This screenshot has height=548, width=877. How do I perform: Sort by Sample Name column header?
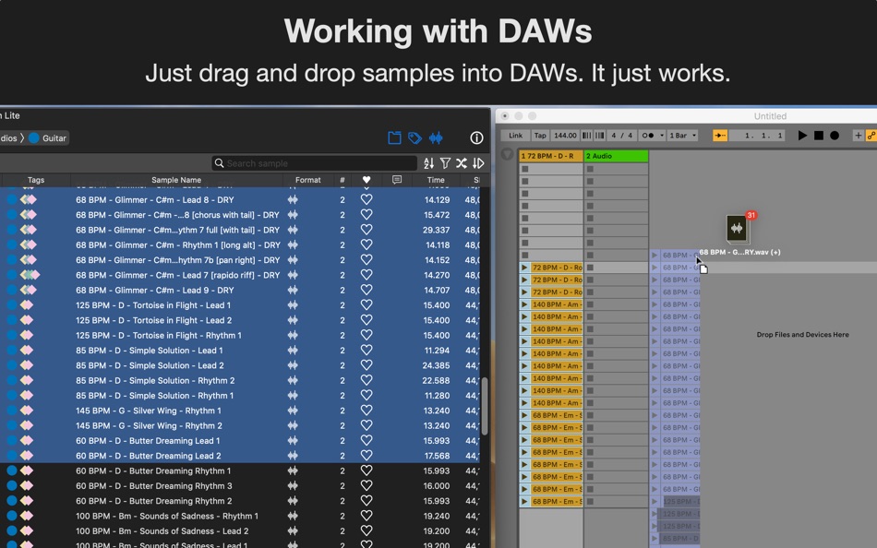[x=176, y=180]
